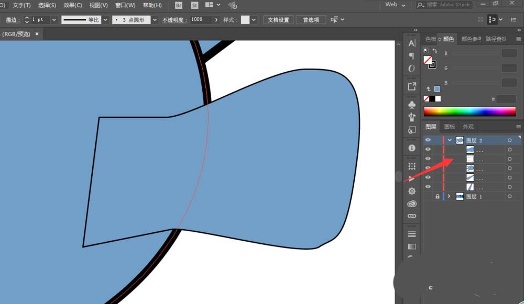Swap fill and stroke arrows icon
This screenshot has width=524, height=304.
435,51
